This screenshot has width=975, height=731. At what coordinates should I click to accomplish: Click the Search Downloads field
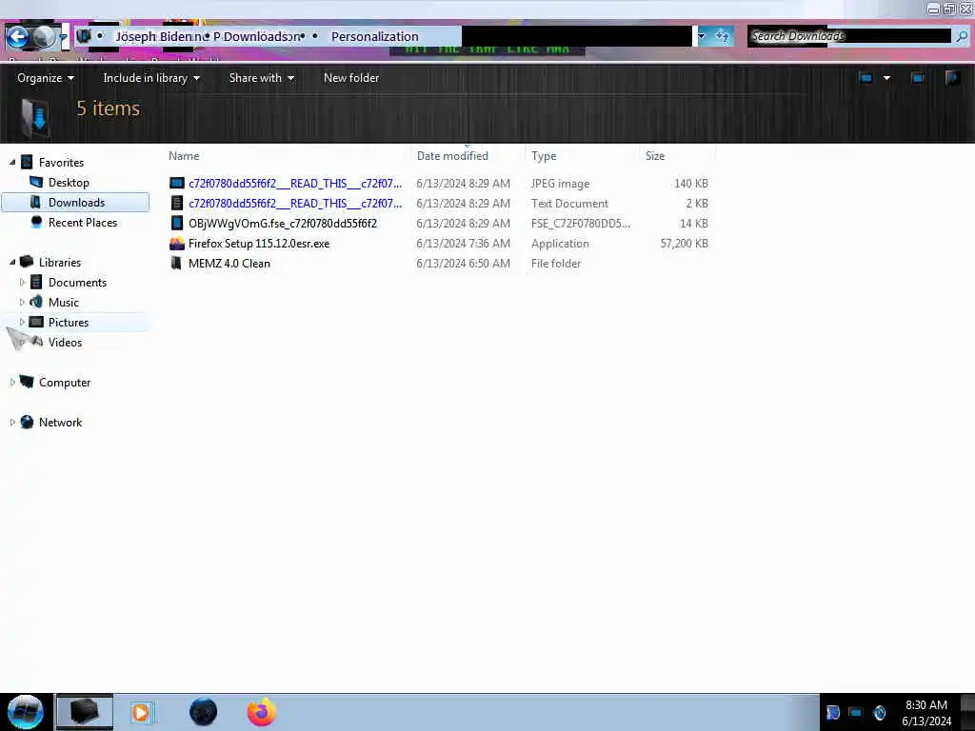click(x=849, y=36)
